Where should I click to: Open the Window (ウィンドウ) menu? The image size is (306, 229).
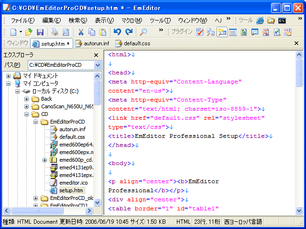pos(193,21)
